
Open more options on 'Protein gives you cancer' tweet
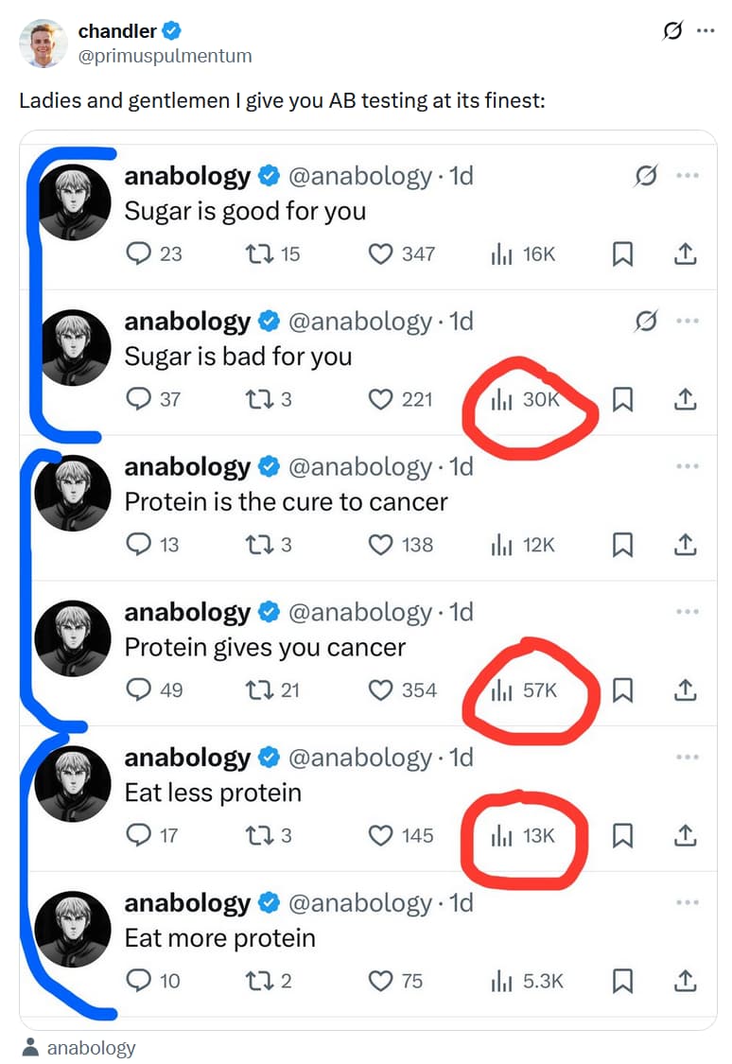tap(688, 612)
